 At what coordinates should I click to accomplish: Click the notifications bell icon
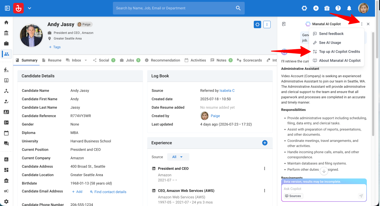click(x=349, y=8)
